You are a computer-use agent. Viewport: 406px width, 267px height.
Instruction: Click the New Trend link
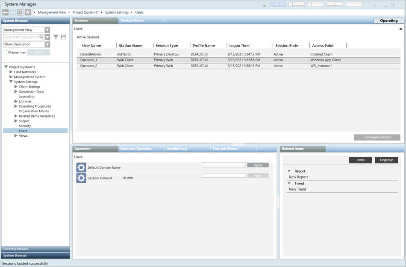[x=297, y=189]
